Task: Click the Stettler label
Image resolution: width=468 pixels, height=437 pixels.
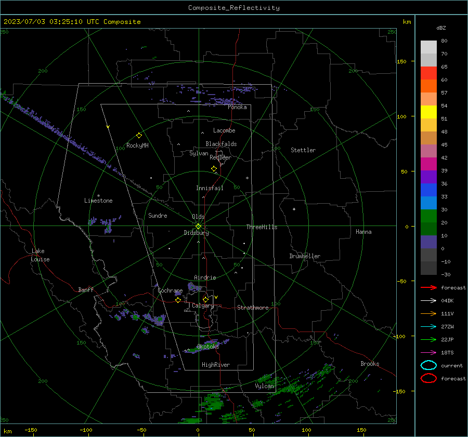Action: pos(303,150)
